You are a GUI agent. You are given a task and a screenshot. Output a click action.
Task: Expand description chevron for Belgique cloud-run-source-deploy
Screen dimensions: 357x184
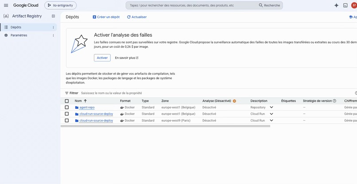[x=272, y=114]
